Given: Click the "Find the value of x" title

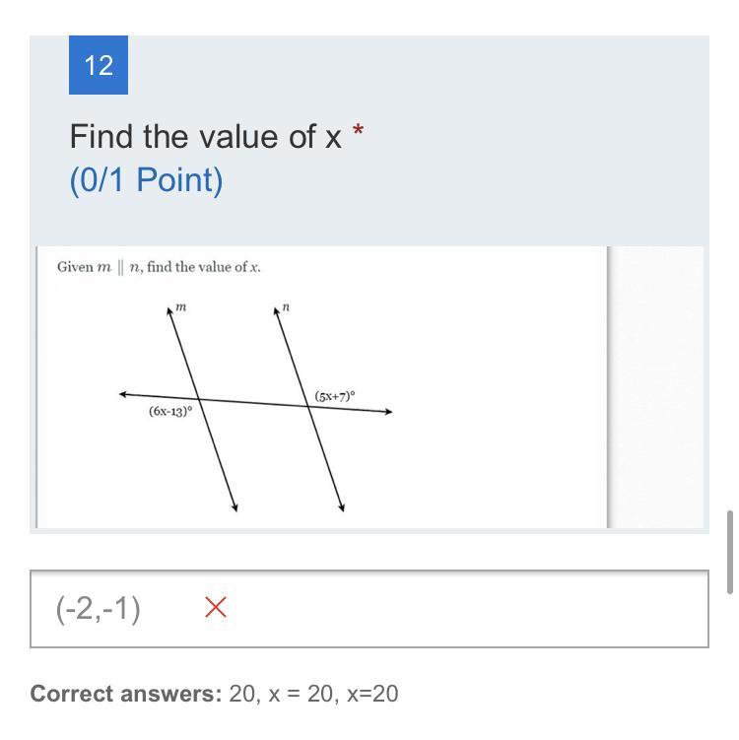Looking at the screenshot, I should [205, 136].
